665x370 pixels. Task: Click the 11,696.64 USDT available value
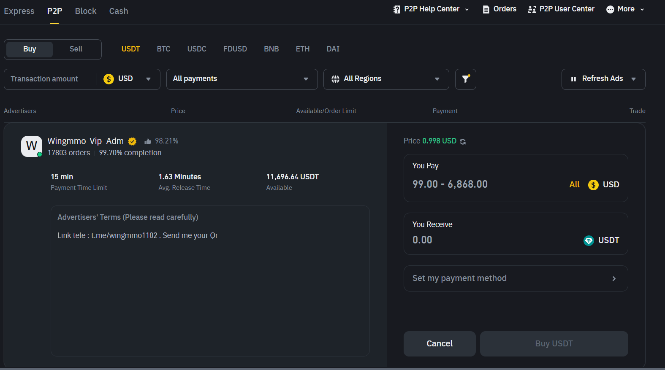293,177
